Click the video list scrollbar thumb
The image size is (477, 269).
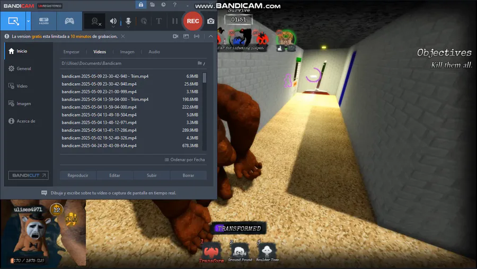coord(205,78)
